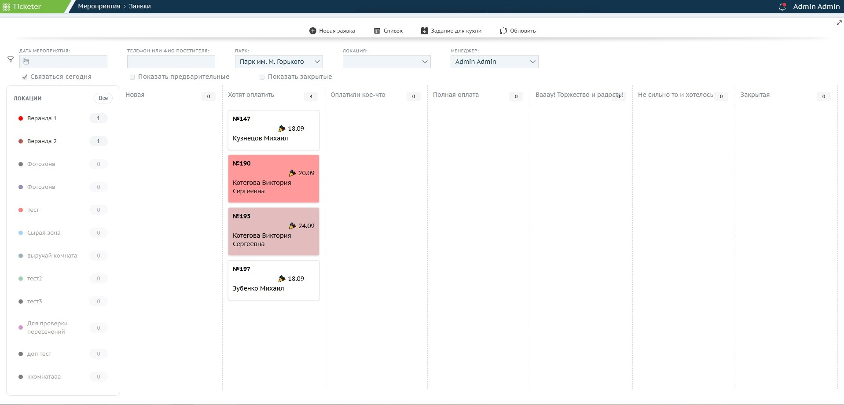Click the red Веранда 1 color dot
Screen dimensions: 844x405
pyautogui.click(x=21, y=118)
